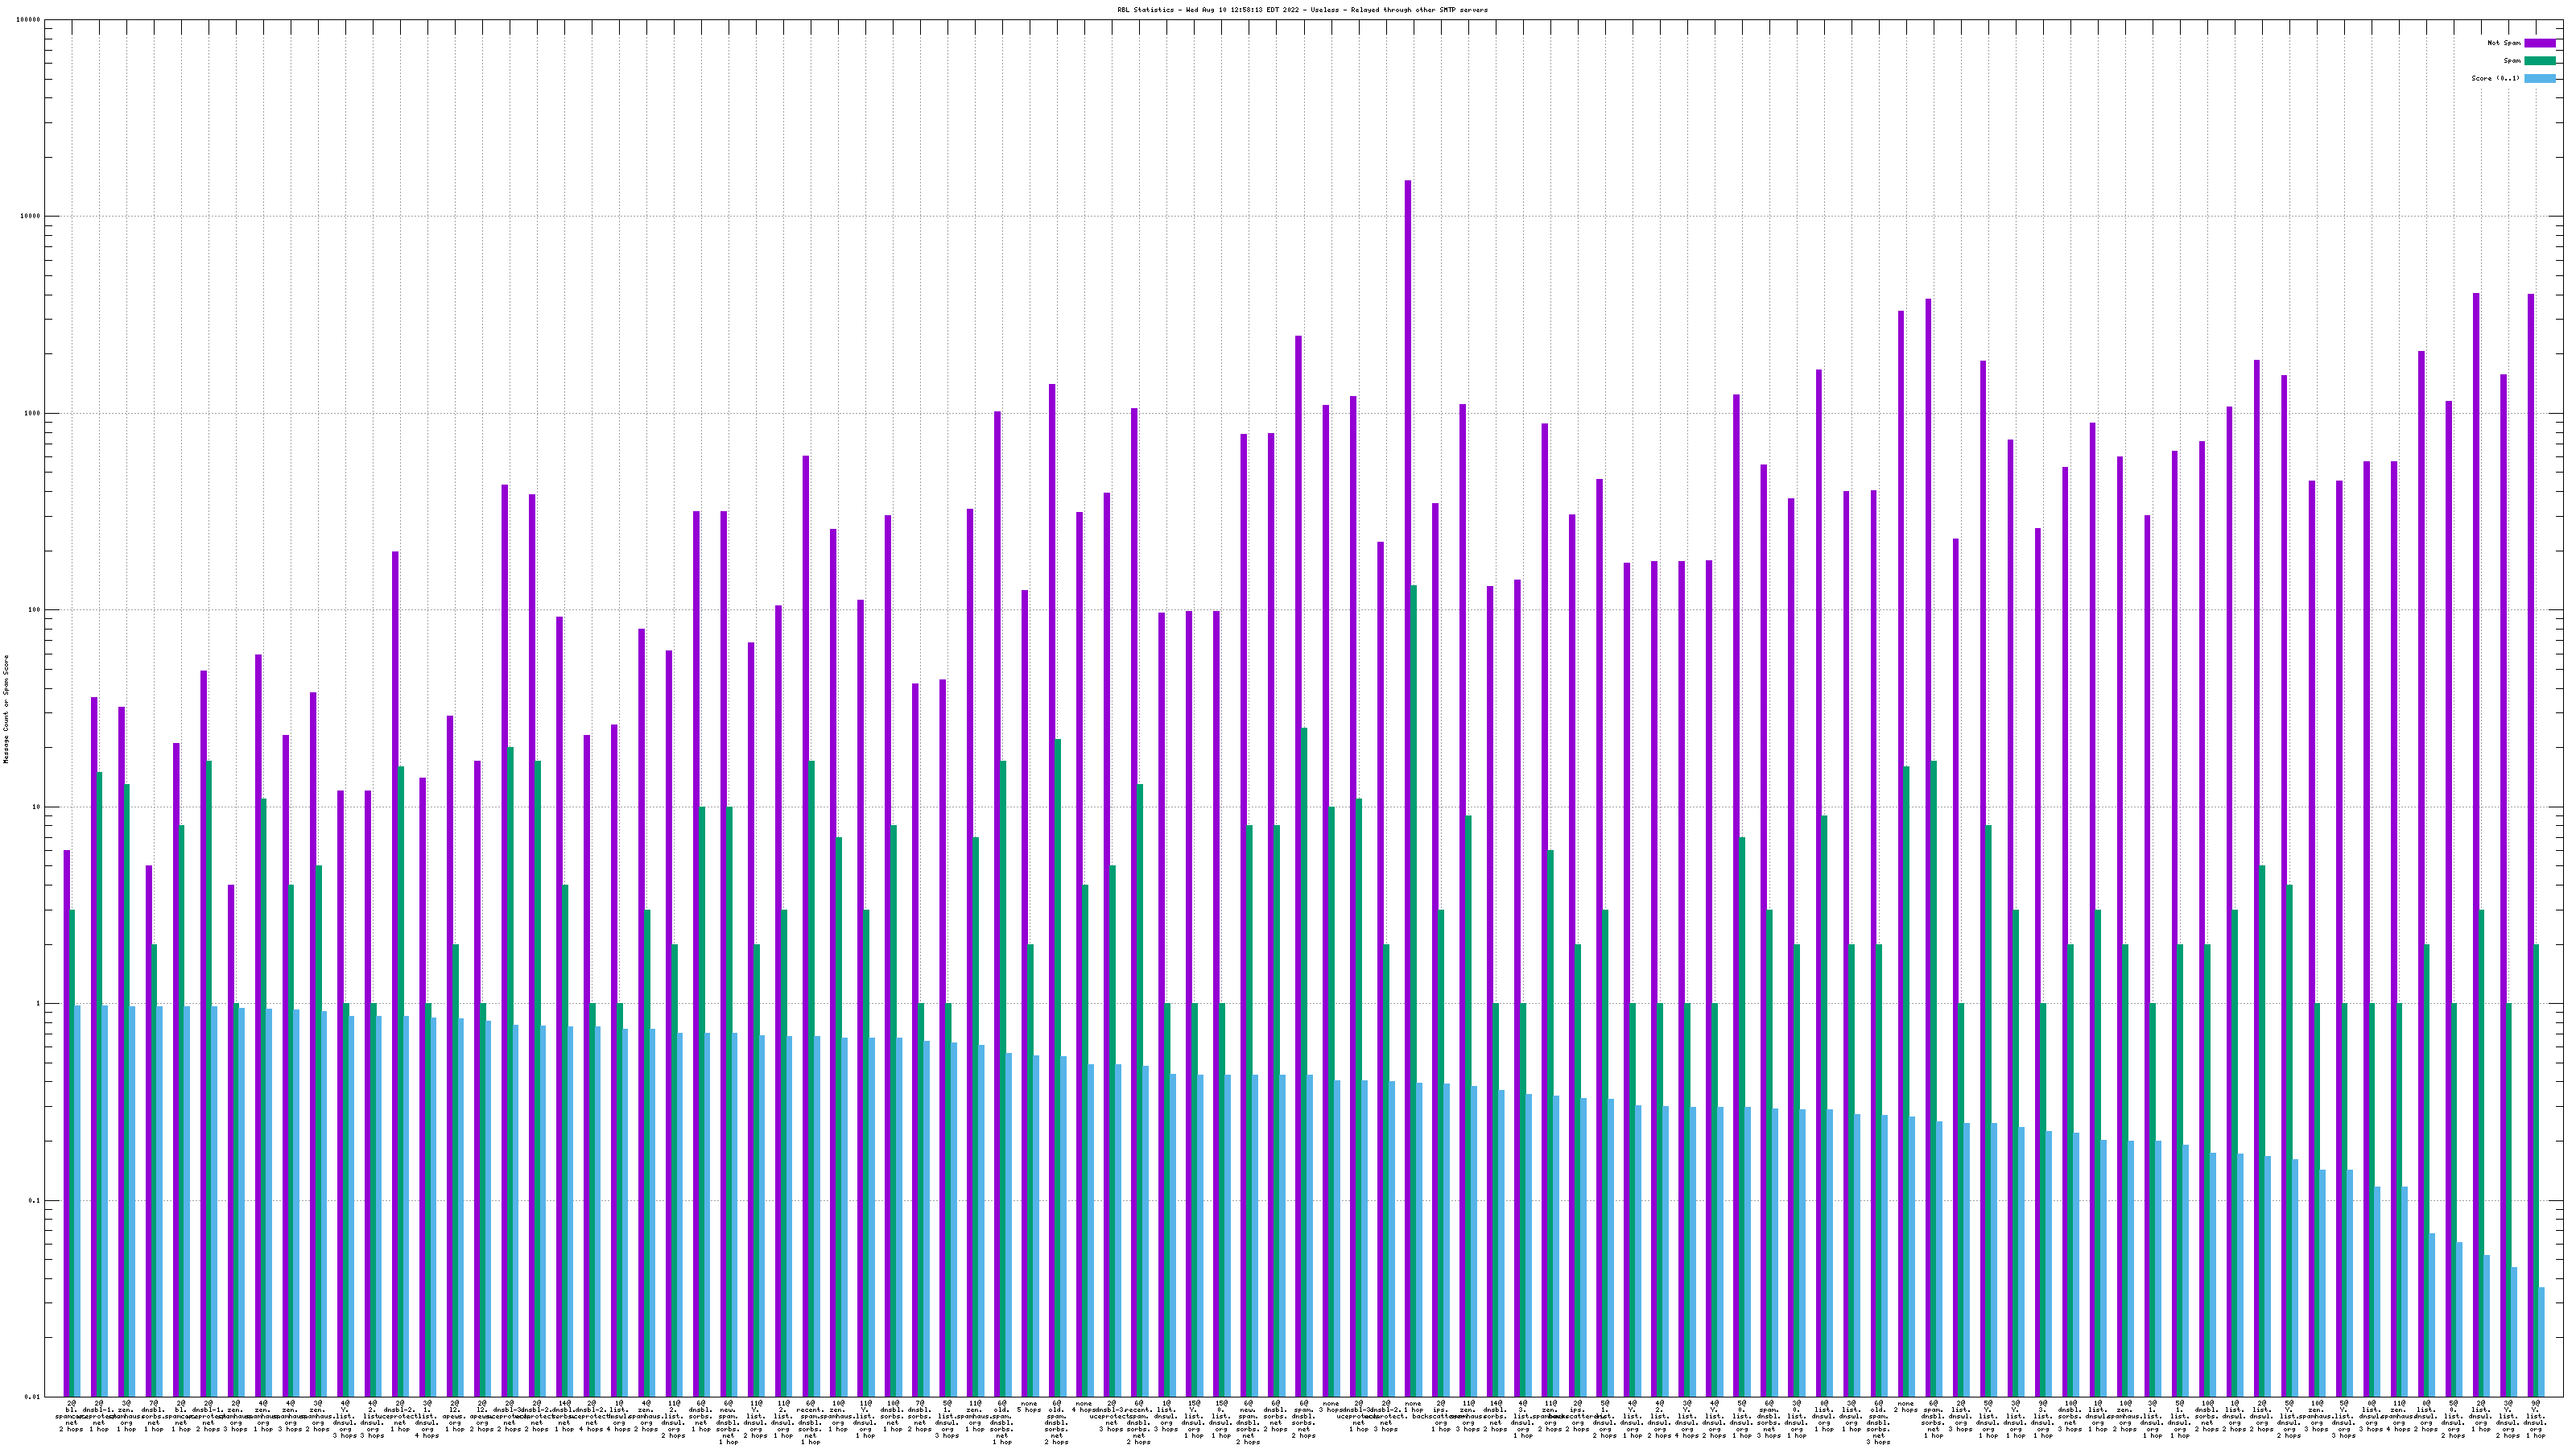
Task: Click the 0.01 y-axis label
Action: pos(33,1397)
